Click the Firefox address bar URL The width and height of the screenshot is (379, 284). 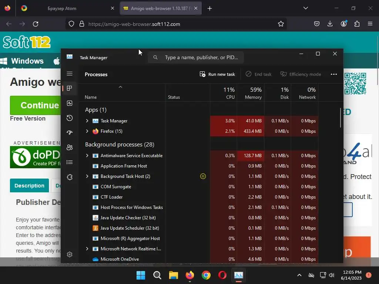134,24
